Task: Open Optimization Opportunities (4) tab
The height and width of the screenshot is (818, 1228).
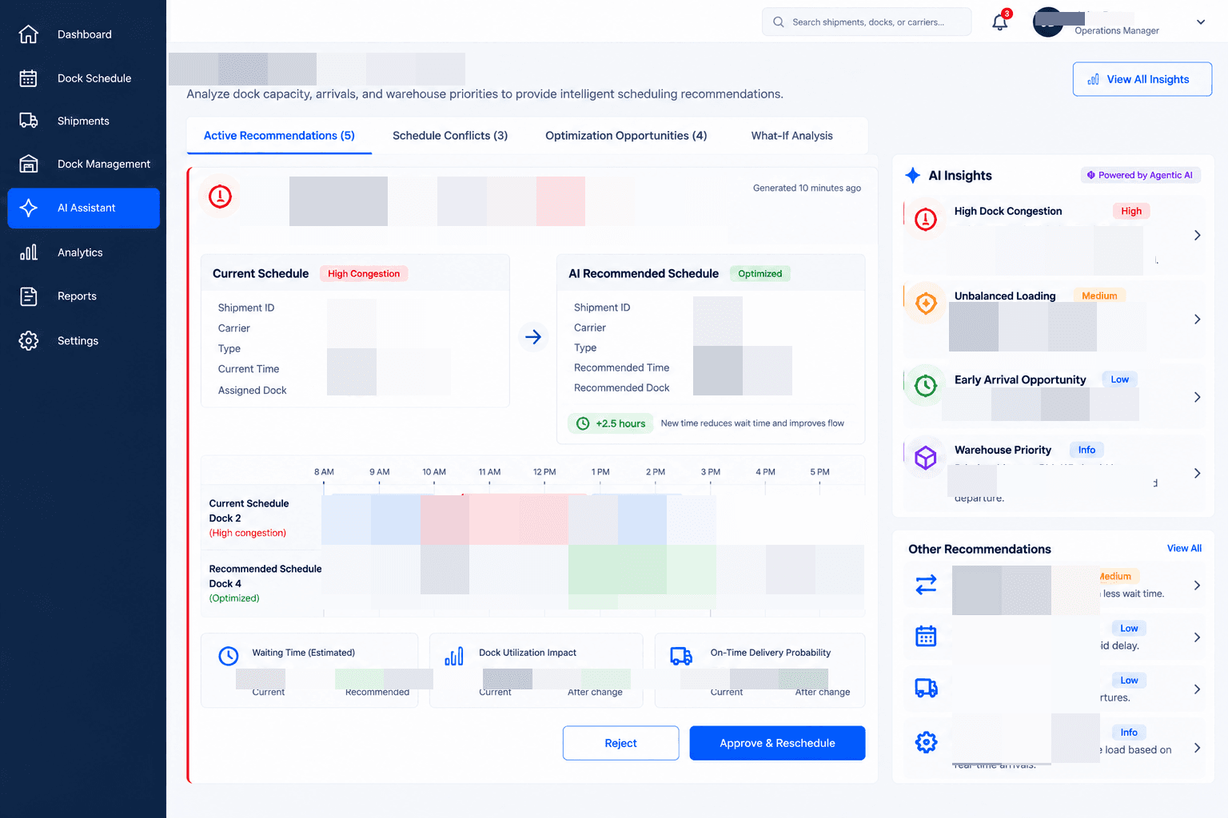Action: point(626,136)
